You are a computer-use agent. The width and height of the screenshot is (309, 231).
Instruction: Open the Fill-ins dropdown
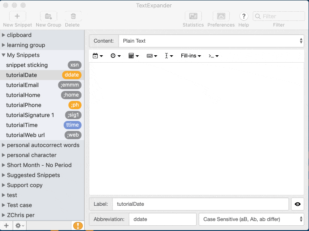coord(191,56)
